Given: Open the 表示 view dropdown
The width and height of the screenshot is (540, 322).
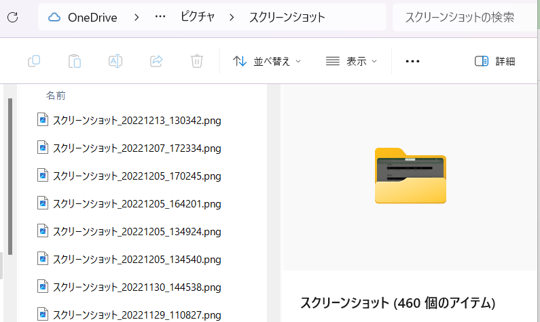Looking at the screenshot, I should point(351,61).
